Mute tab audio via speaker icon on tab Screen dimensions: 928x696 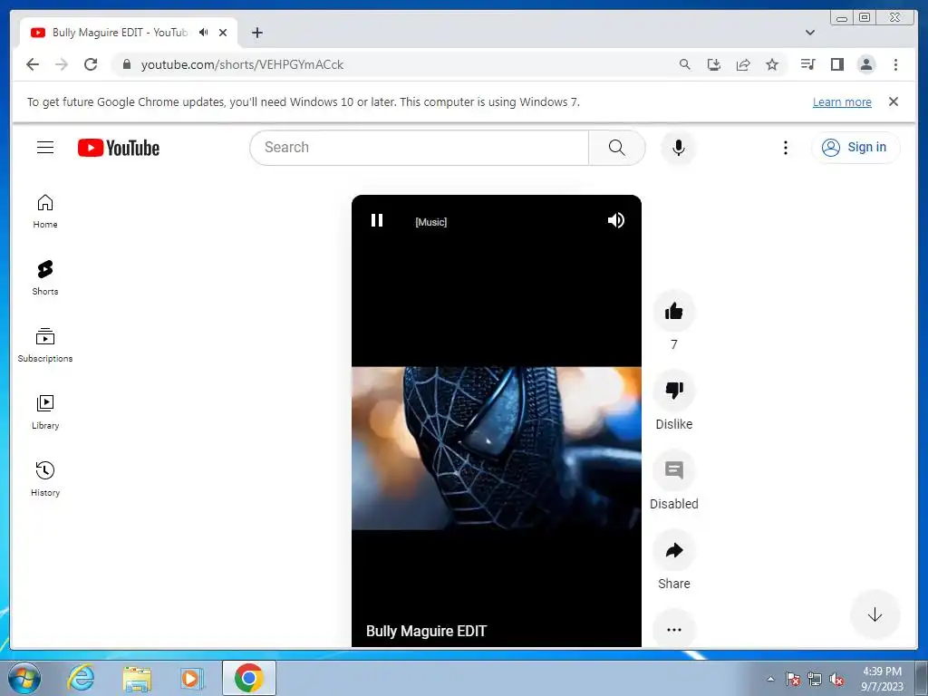(204, 33)
